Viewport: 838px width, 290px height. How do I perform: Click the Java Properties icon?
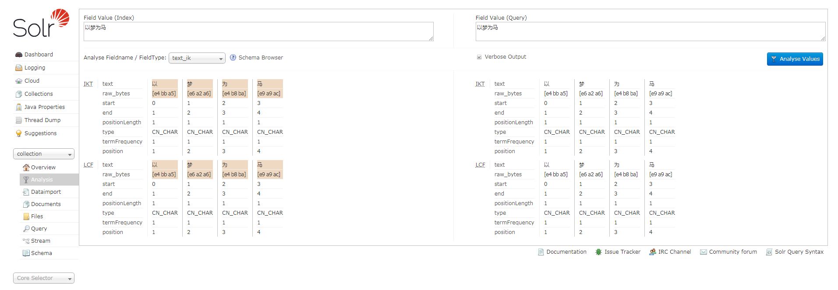pos(19,107)
